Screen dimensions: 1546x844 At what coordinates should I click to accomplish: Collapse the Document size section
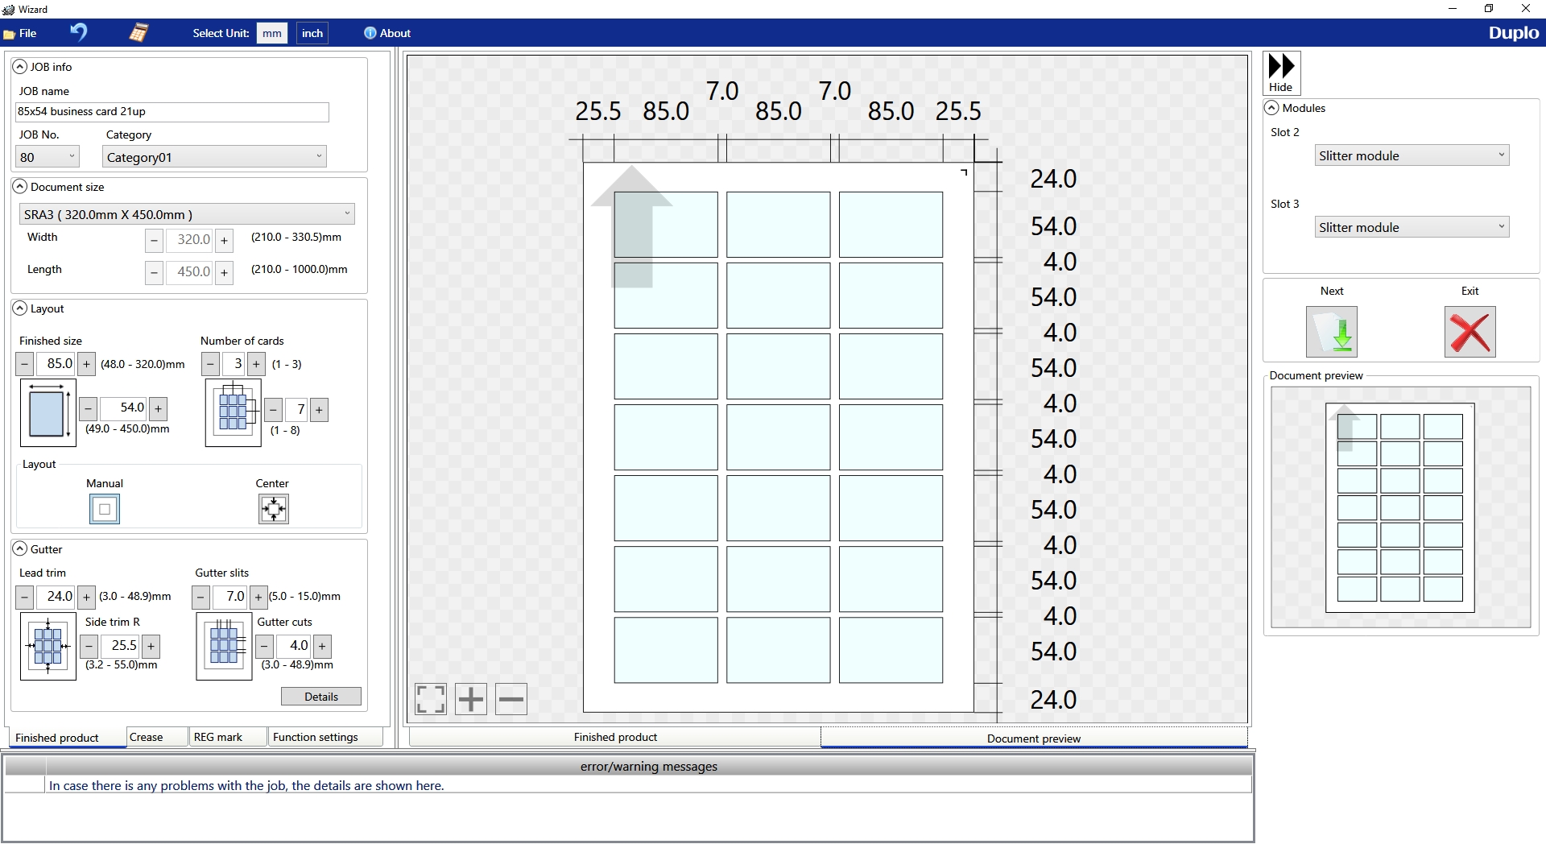[20, 187]
